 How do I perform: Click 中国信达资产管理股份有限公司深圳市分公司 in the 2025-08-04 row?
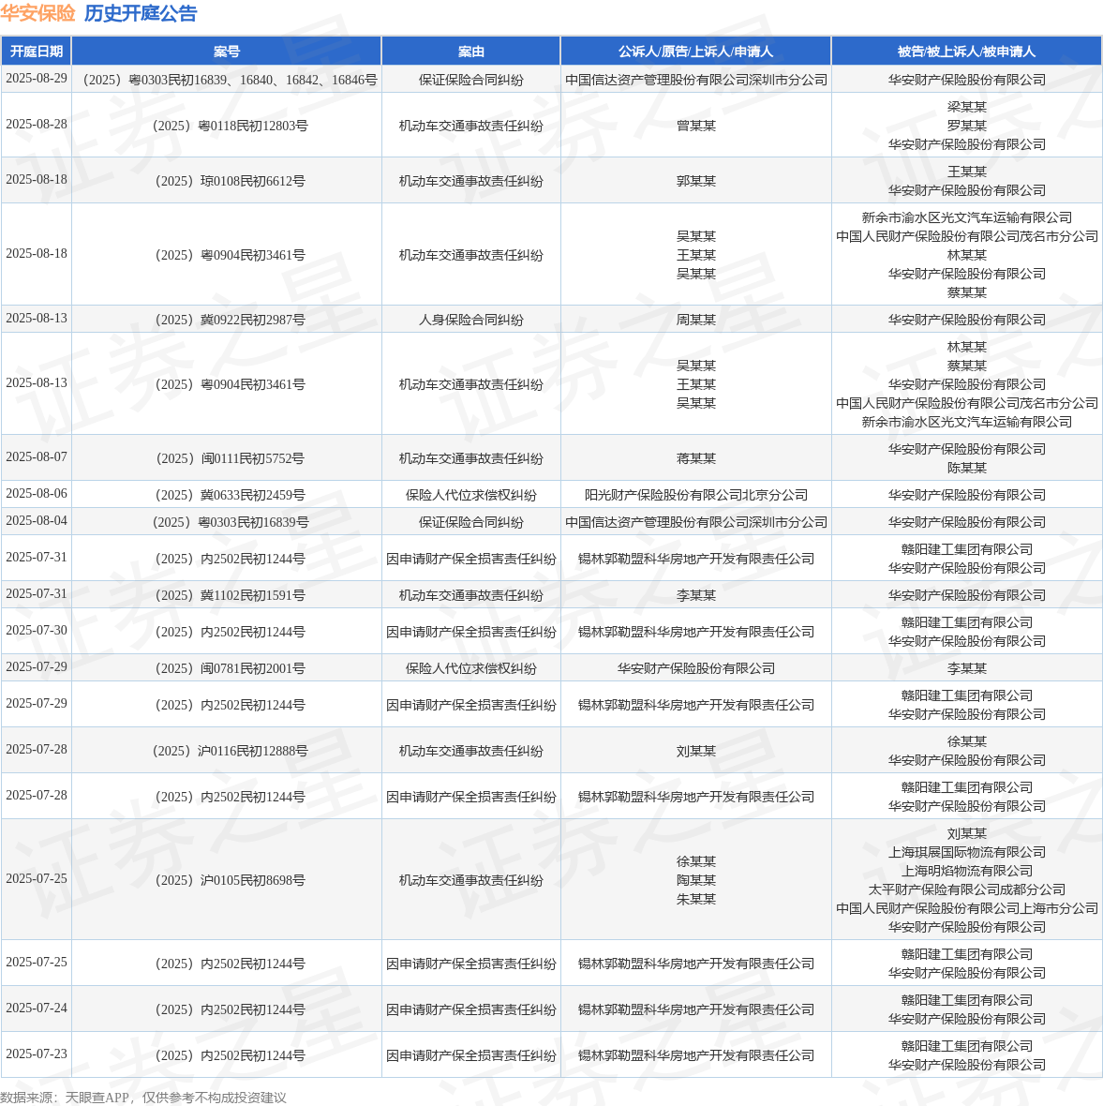pyautogui.click(x=696, y=523)
